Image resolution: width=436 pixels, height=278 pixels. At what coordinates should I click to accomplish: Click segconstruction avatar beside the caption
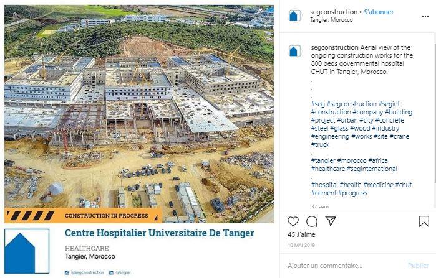pyautogui.click(x=294, y=51)
